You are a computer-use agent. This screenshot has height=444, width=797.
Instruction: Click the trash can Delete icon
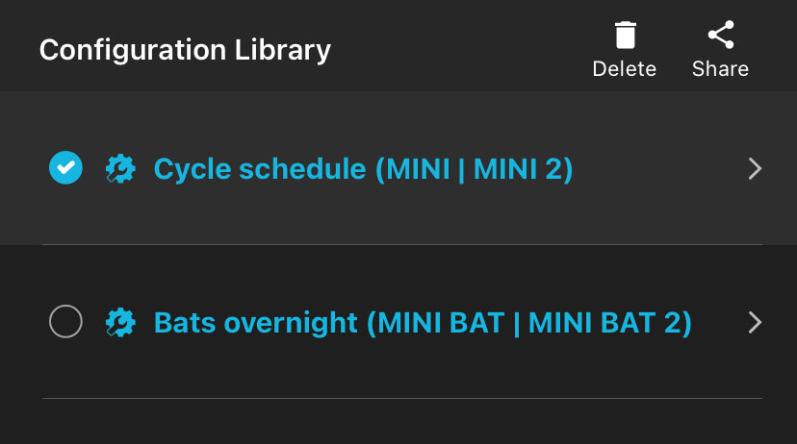(x=625, y=37)
